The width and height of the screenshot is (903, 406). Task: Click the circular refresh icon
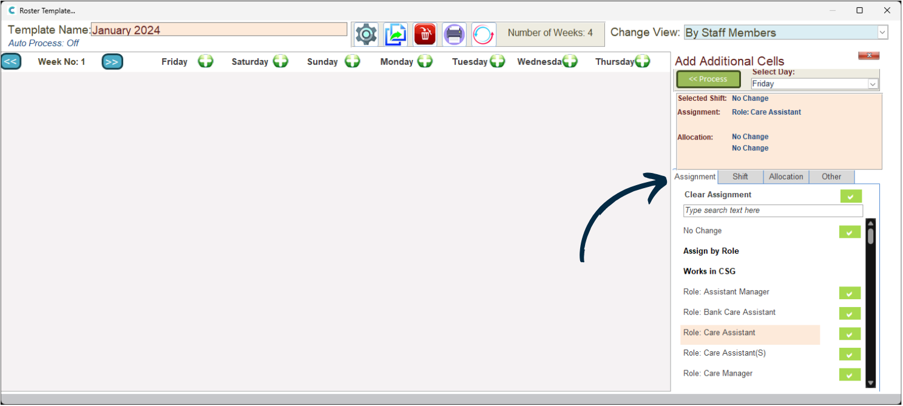point(484,34)
